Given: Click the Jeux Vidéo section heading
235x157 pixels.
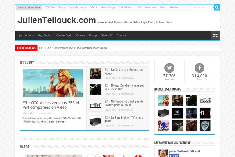Looking at the screenshot, I should tap(27, 63).
